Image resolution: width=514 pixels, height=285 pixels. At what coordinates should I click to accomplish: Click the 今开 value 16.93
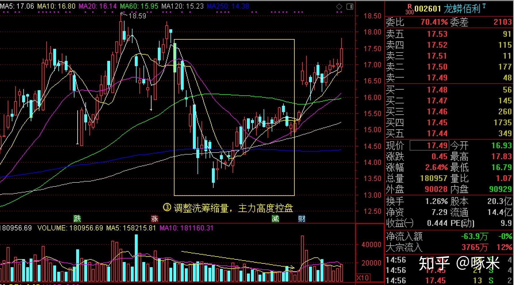[x=501, y=146]
